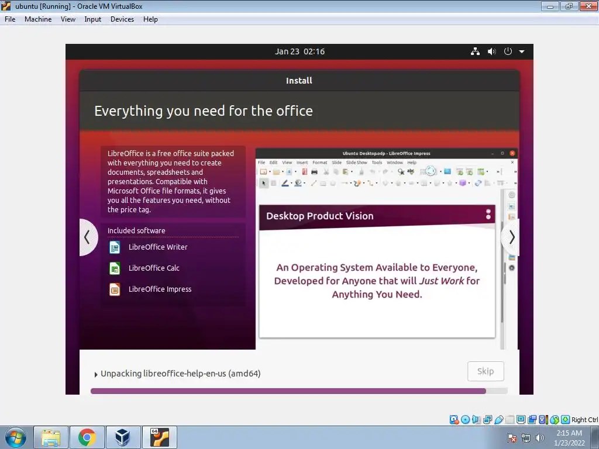The image size is (599, 449).
Task: Switch to VirtualBox Manager in the taskbar
Action: 123,437
